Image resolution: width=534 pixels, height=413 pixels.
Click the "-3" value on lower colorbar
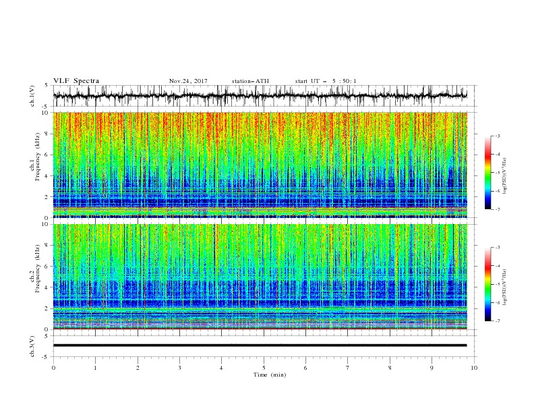(497, 248)
